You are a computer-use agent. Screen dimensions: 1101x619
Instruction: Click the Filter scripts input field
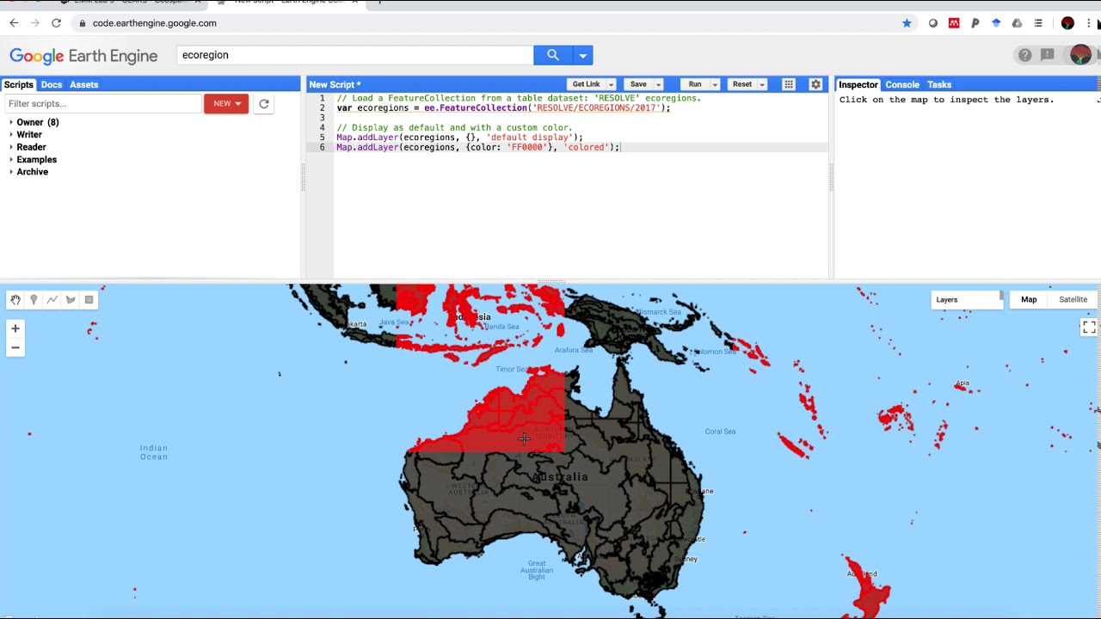(x=102, y=104)
